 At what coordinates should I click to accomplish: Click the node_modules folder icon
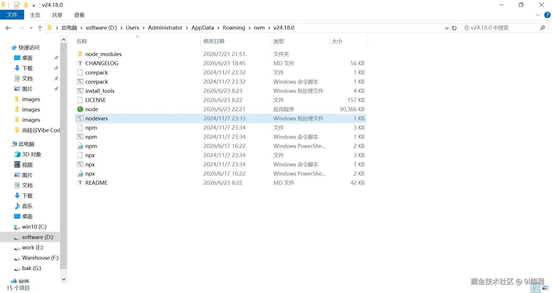(80, 54)
